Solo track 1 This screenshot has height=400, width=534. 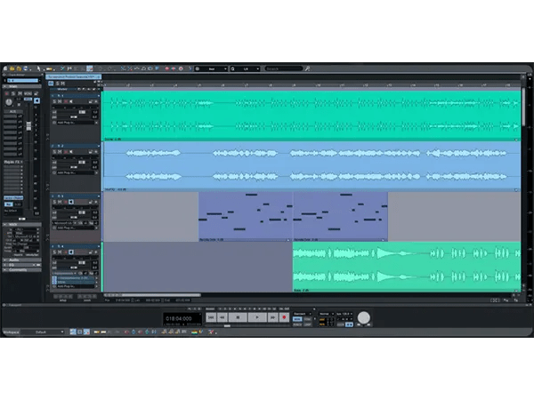54,101
